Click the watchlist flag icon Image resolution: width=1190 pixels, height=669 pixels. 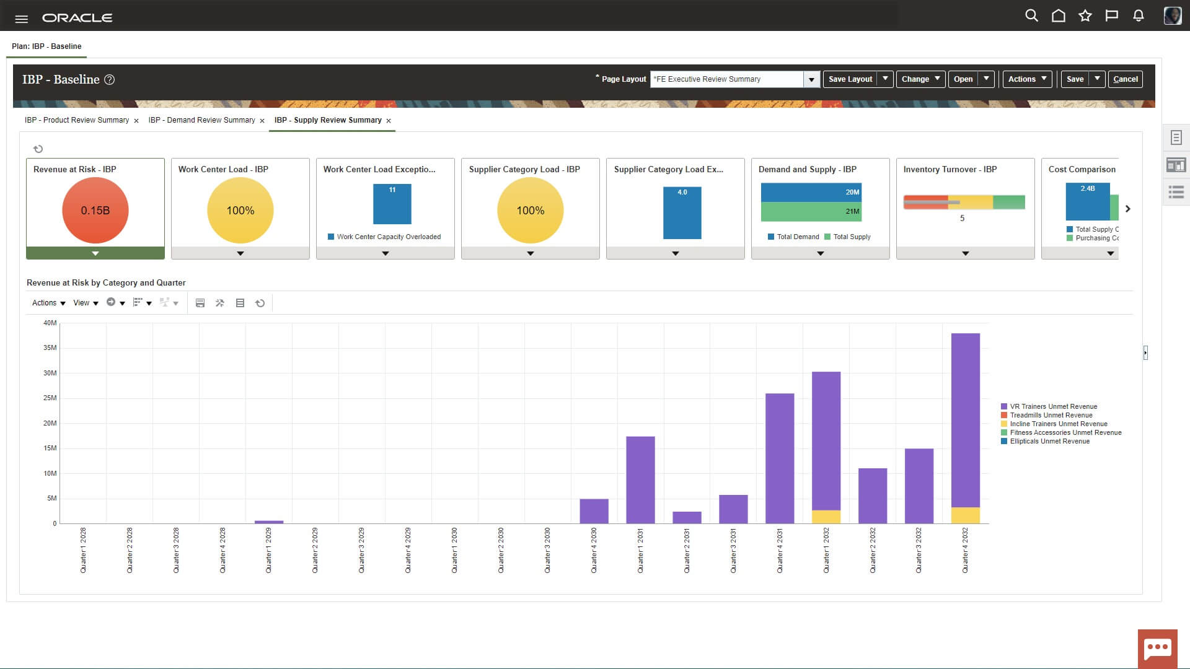pyautogui.click(x=1112, y=16)
